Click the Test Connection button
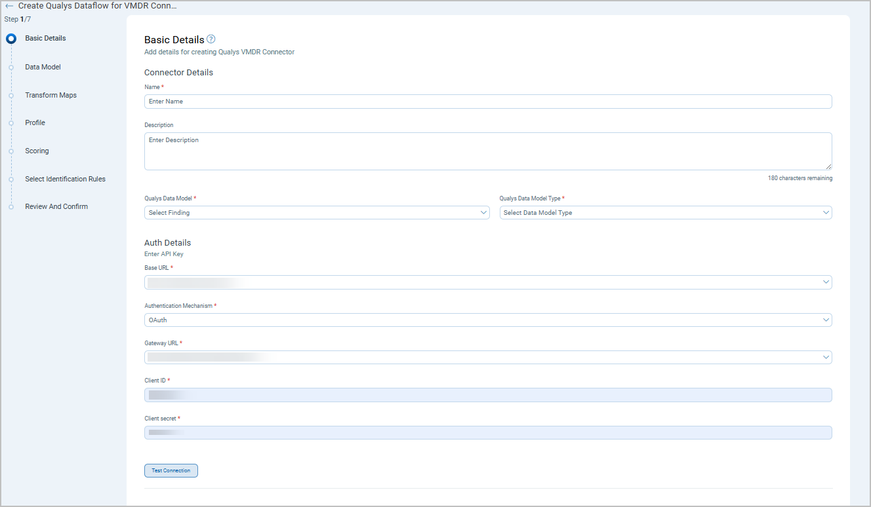871x507 pixels. [x=171, y=470]
